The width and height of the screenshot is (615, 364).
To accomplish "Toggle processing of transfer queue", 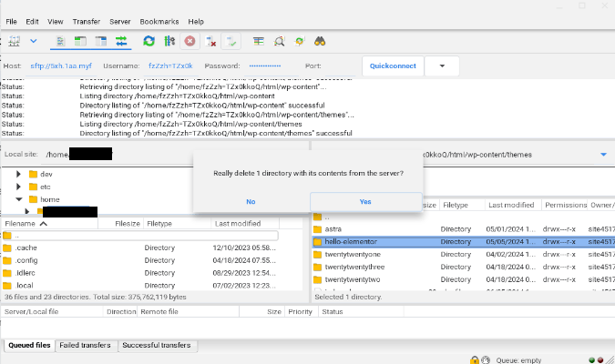I will click(x=169, y=41).
